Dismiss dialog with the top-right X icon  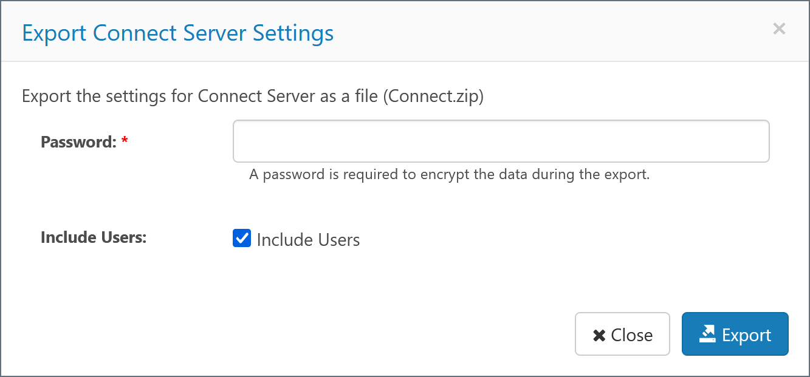point(779,29)
